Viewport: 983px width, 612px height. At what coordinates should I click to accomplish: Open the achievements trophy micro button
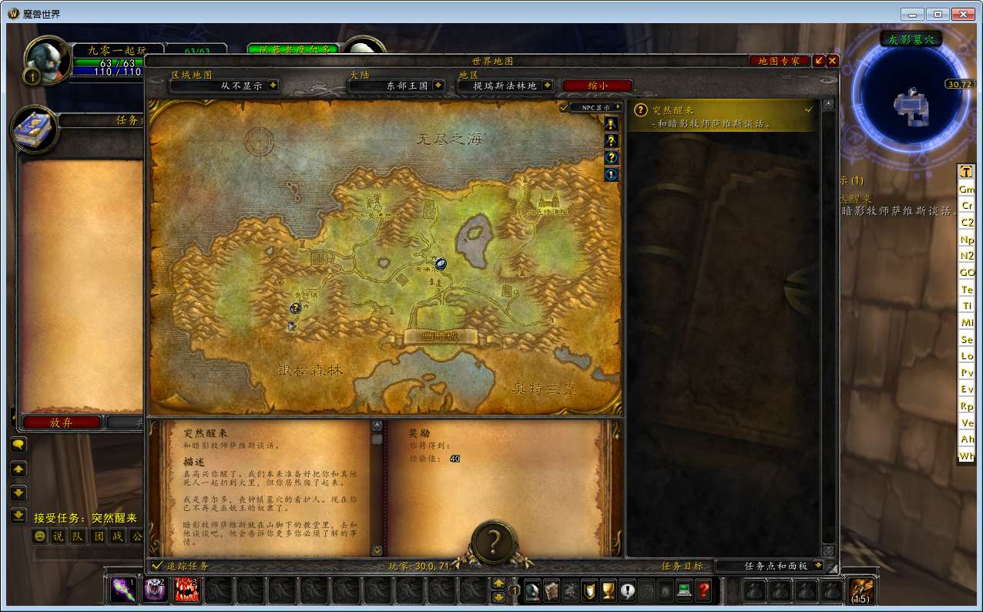pos(608,590)
